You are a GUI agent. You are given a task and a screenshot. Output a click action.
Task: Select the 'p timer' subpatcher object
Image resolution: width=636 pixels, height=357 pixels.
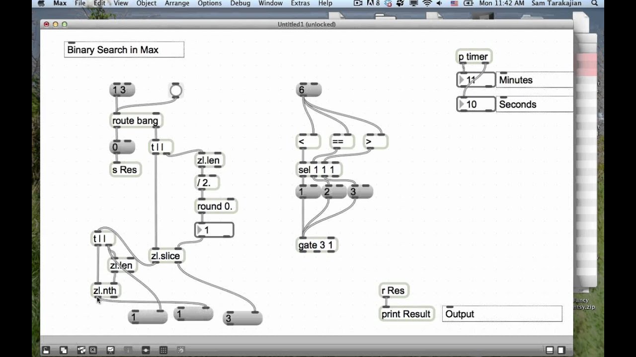coord(474,57)
